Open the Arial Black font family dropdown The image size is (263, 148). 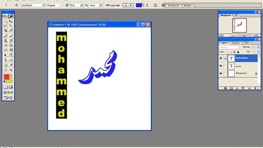point(44,5)
